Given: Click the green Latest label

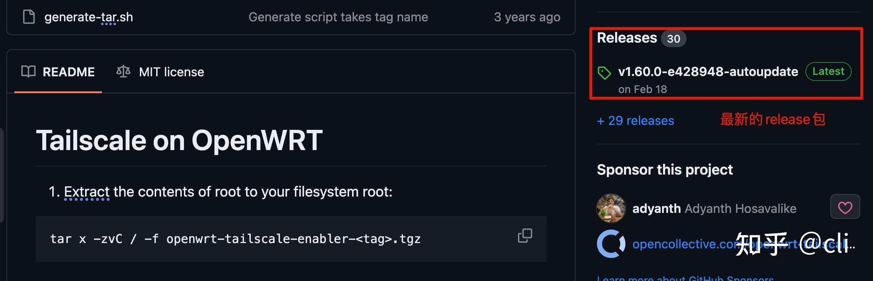Looking at the screenshot, I should tap(828, 72).
